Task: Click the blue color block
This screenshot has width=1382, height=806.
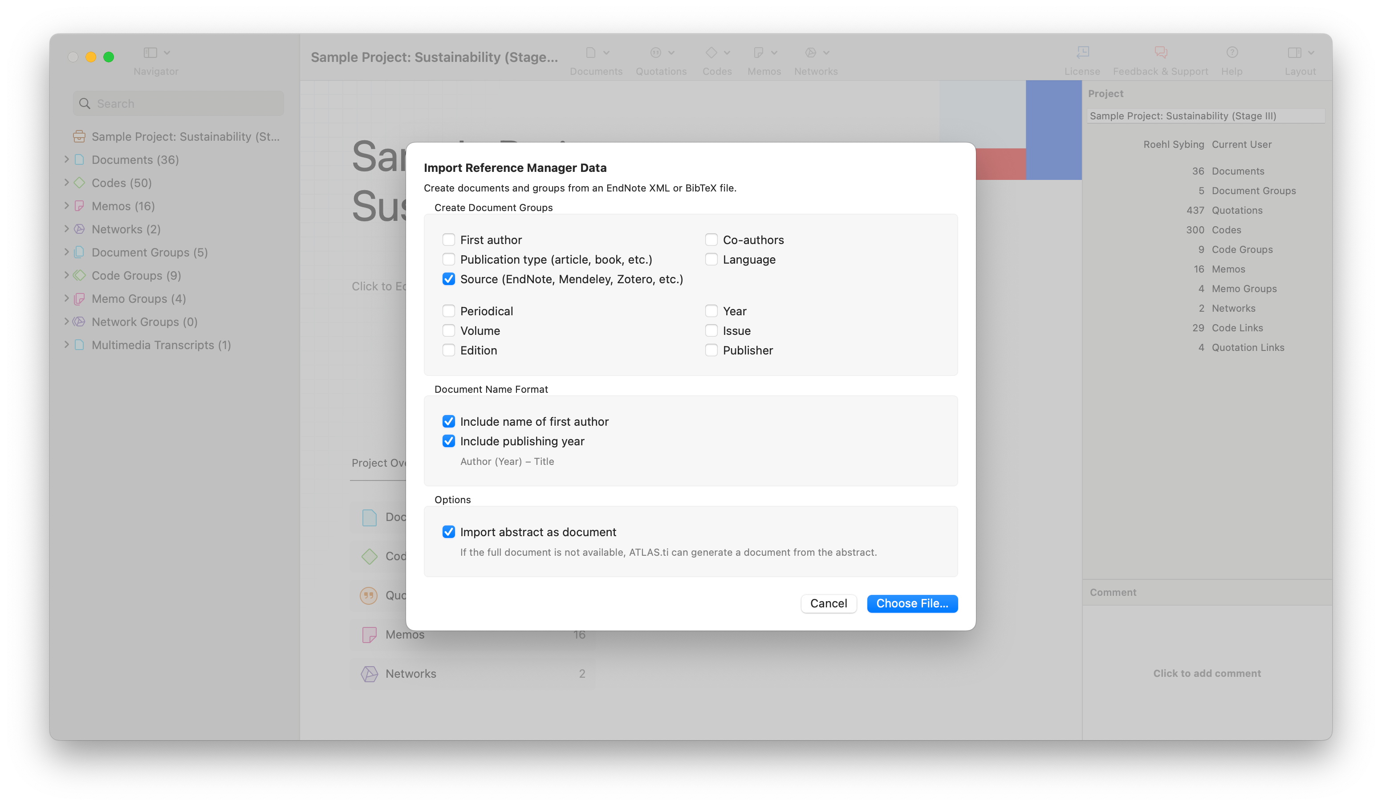Action: coord(1053,130)
